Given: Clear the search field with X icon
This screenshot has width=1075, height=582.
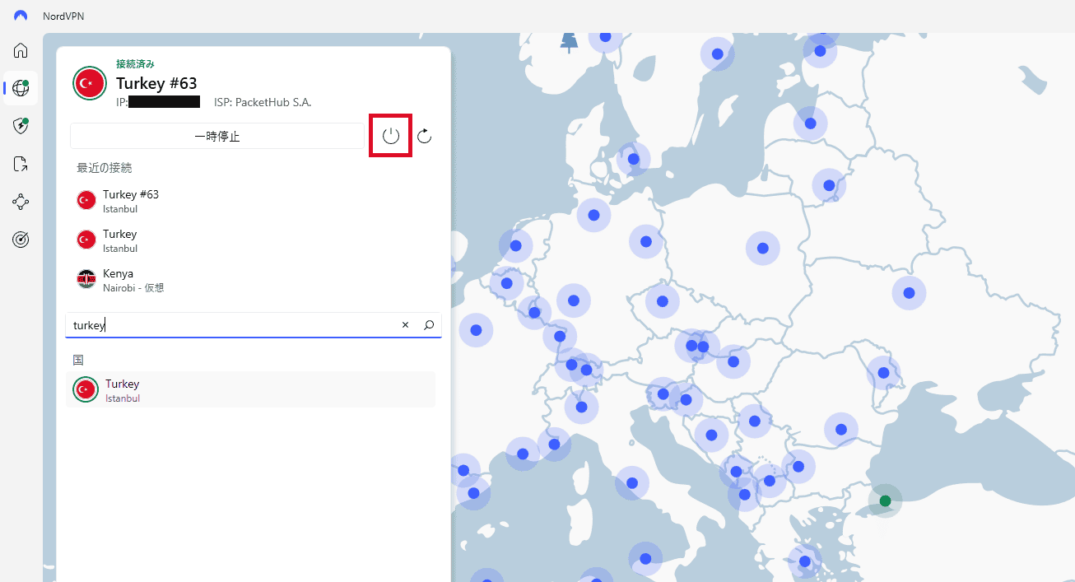Looking at the screenshot, I should click(x=405, y=325).
